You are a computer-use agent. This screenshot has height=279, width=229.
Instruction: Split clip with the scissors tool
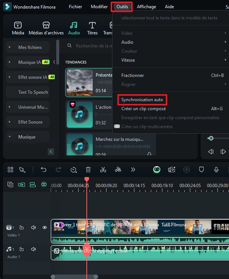pos(103,170)
